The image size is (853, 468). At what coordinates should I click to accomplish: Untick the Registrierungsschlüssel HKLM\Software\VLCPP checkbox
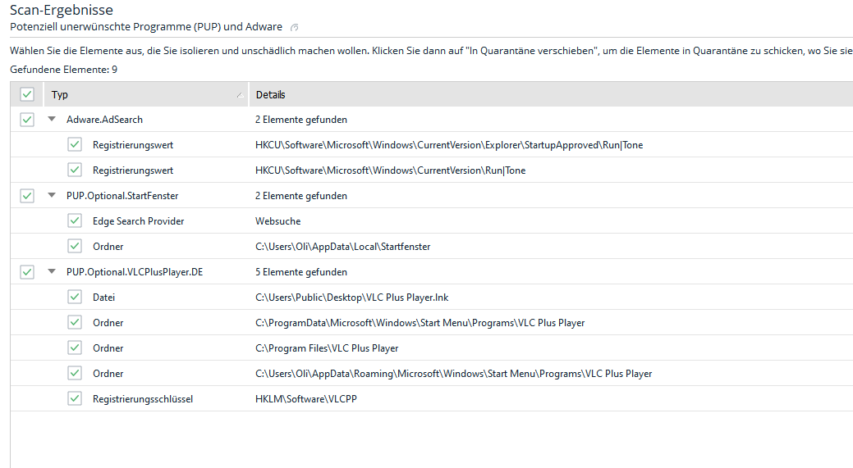click(x=75, y=399)
